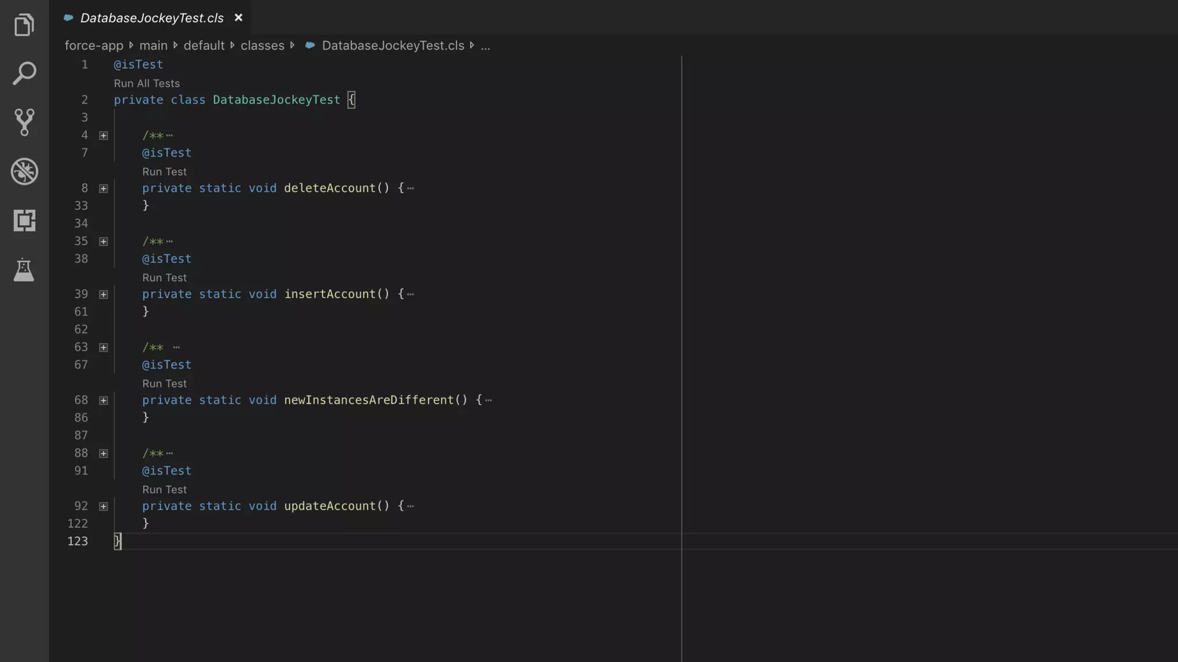This screenshot has height=662, width=1178.
Task: Close the DatabaseJockeyTest.cls tab
Action: point(238,18)
